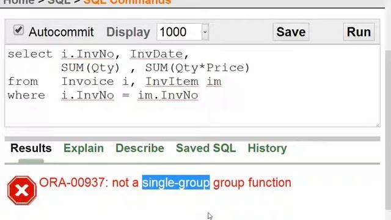391x220 pixels.
Task: Click the Save button
Action: [291, 32]
